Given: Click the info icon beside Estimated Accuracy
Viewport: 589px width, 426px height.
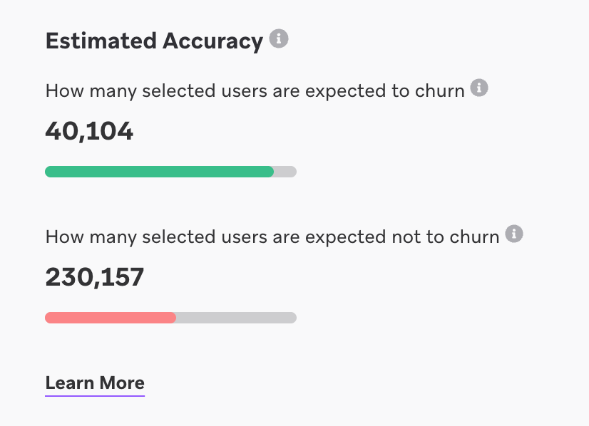Looking at the screenshot, I should tap(279, 38).
